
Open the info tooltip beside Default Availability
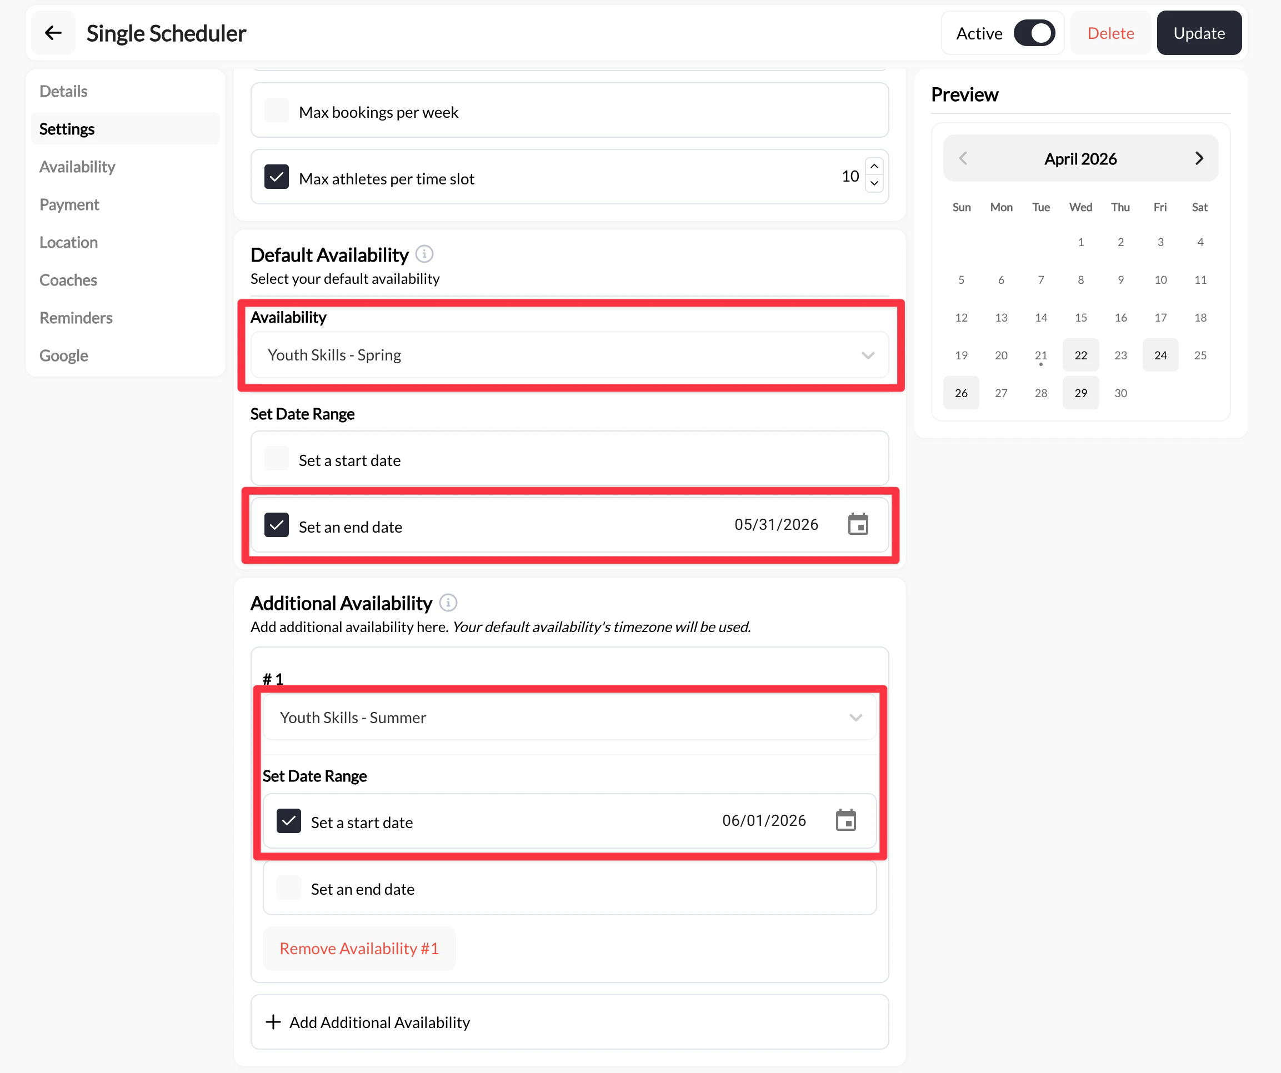(424, 254)
